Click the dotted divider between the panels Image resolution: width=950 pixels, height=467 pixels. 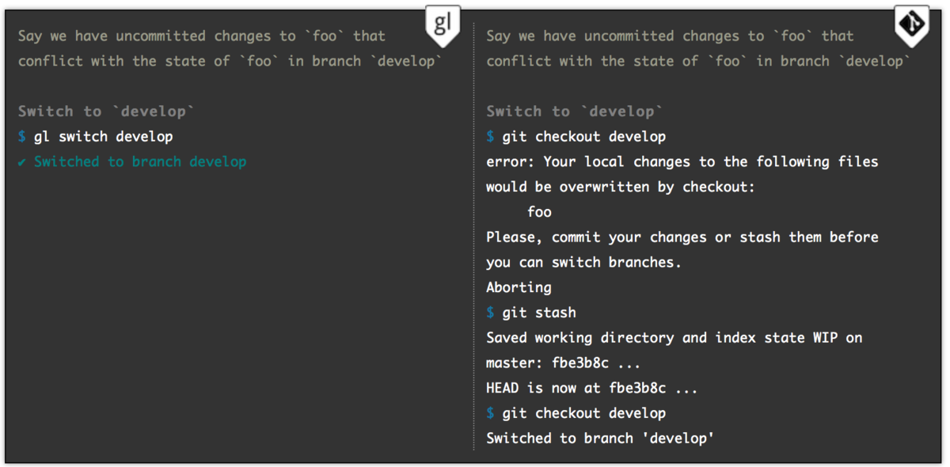(473, 237)
